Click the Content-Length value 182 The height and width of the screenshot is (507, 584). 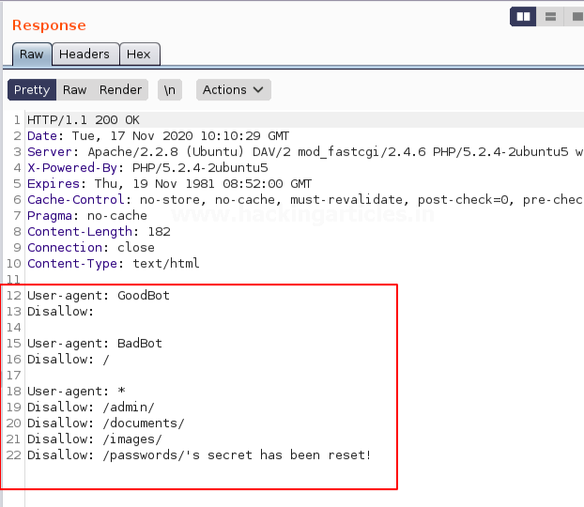pos(159,232)
